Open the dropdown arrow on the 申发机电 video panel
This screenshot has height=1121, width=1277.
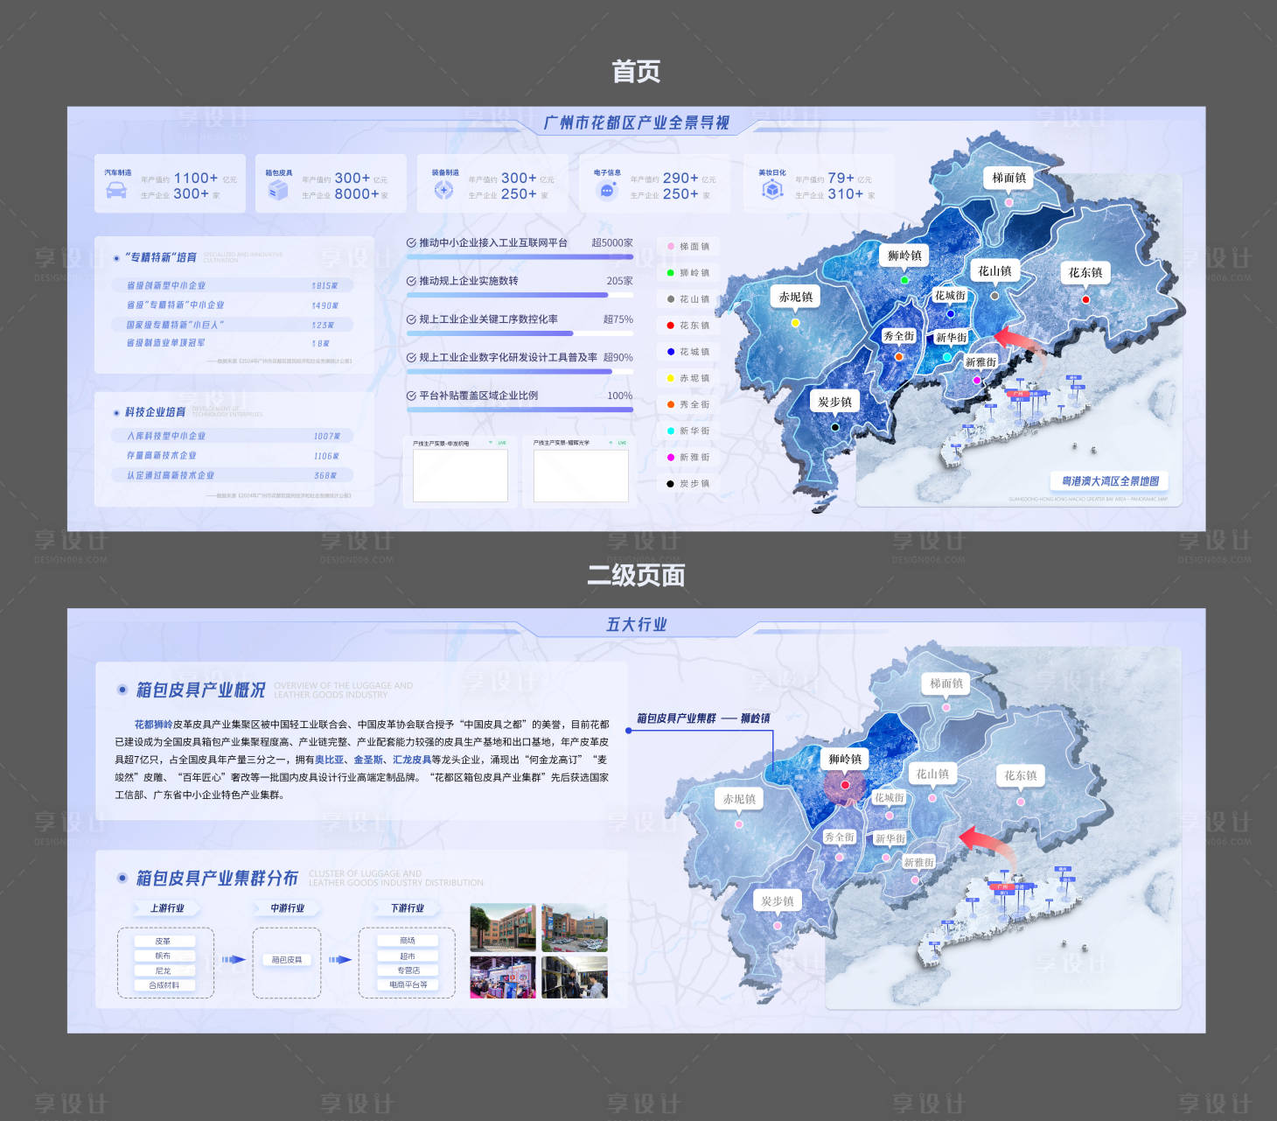coord(491,443)
